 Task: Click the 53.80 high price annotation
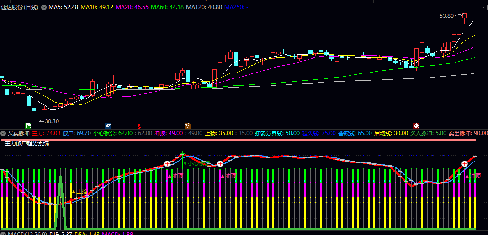click(x=446, y=16)
